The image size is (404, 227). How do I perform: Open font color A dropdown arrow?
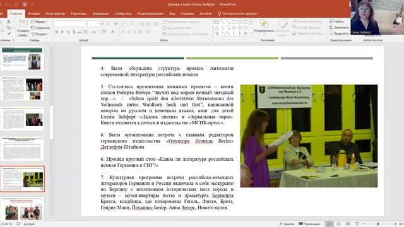(116, 32)
